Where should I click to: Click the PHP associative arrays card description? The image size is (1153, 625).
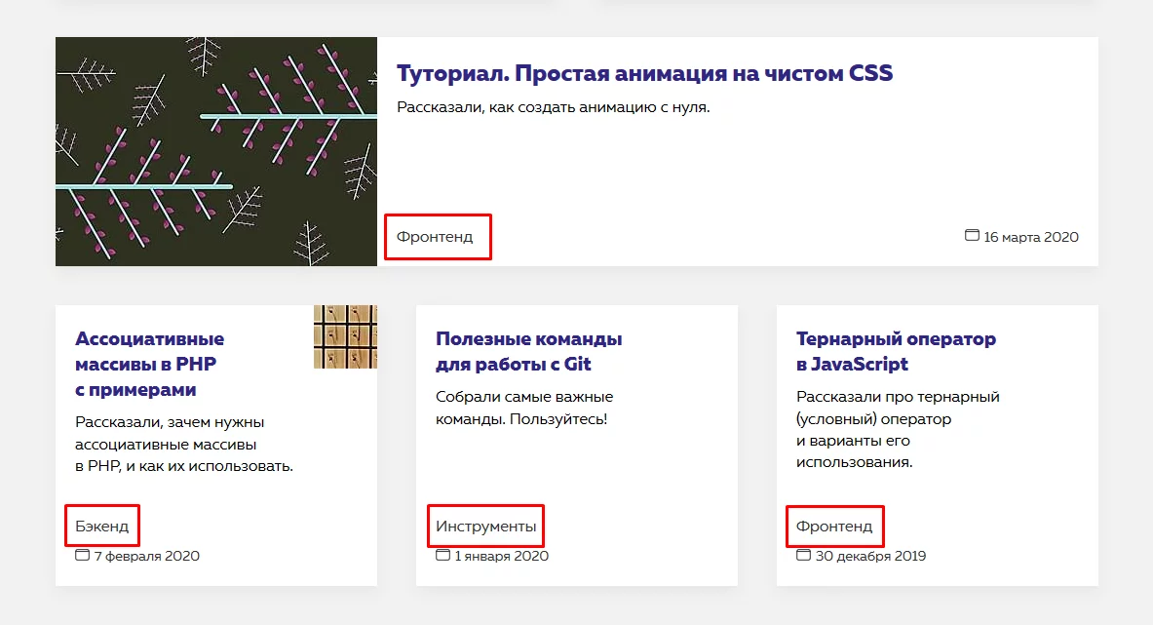pos(166,443)
